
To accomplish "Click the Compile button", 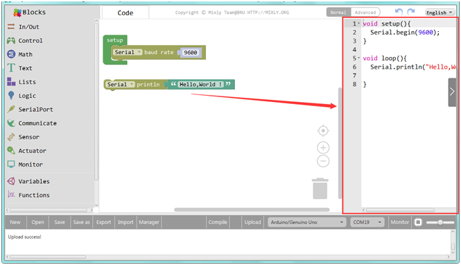I will pyautogui.click(x=218, y=222).
